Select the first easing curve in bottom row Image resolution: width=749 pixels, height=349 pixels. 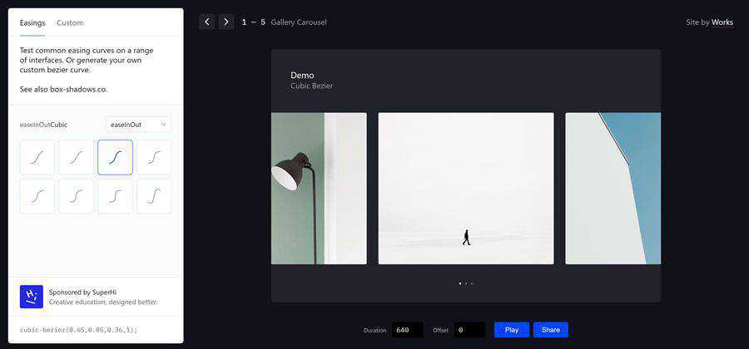point(37,196)
